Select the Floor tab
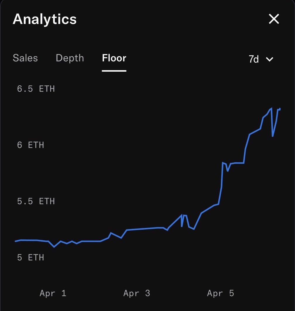This screenshot has width=295, height=311. click(x=114, y=58)
